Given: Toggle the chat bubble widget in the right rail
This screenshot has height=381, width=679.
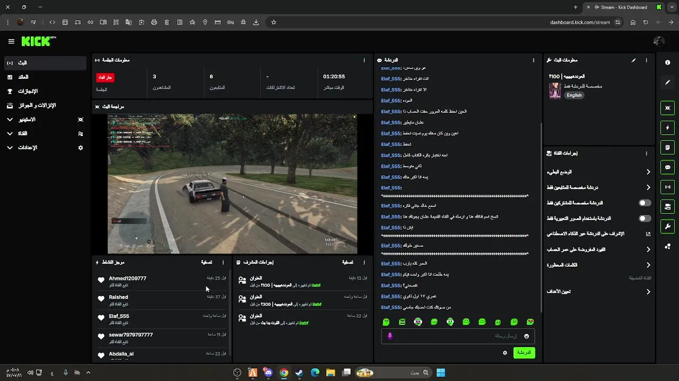Looking at the screenshot, I should (x=667, y=167).
